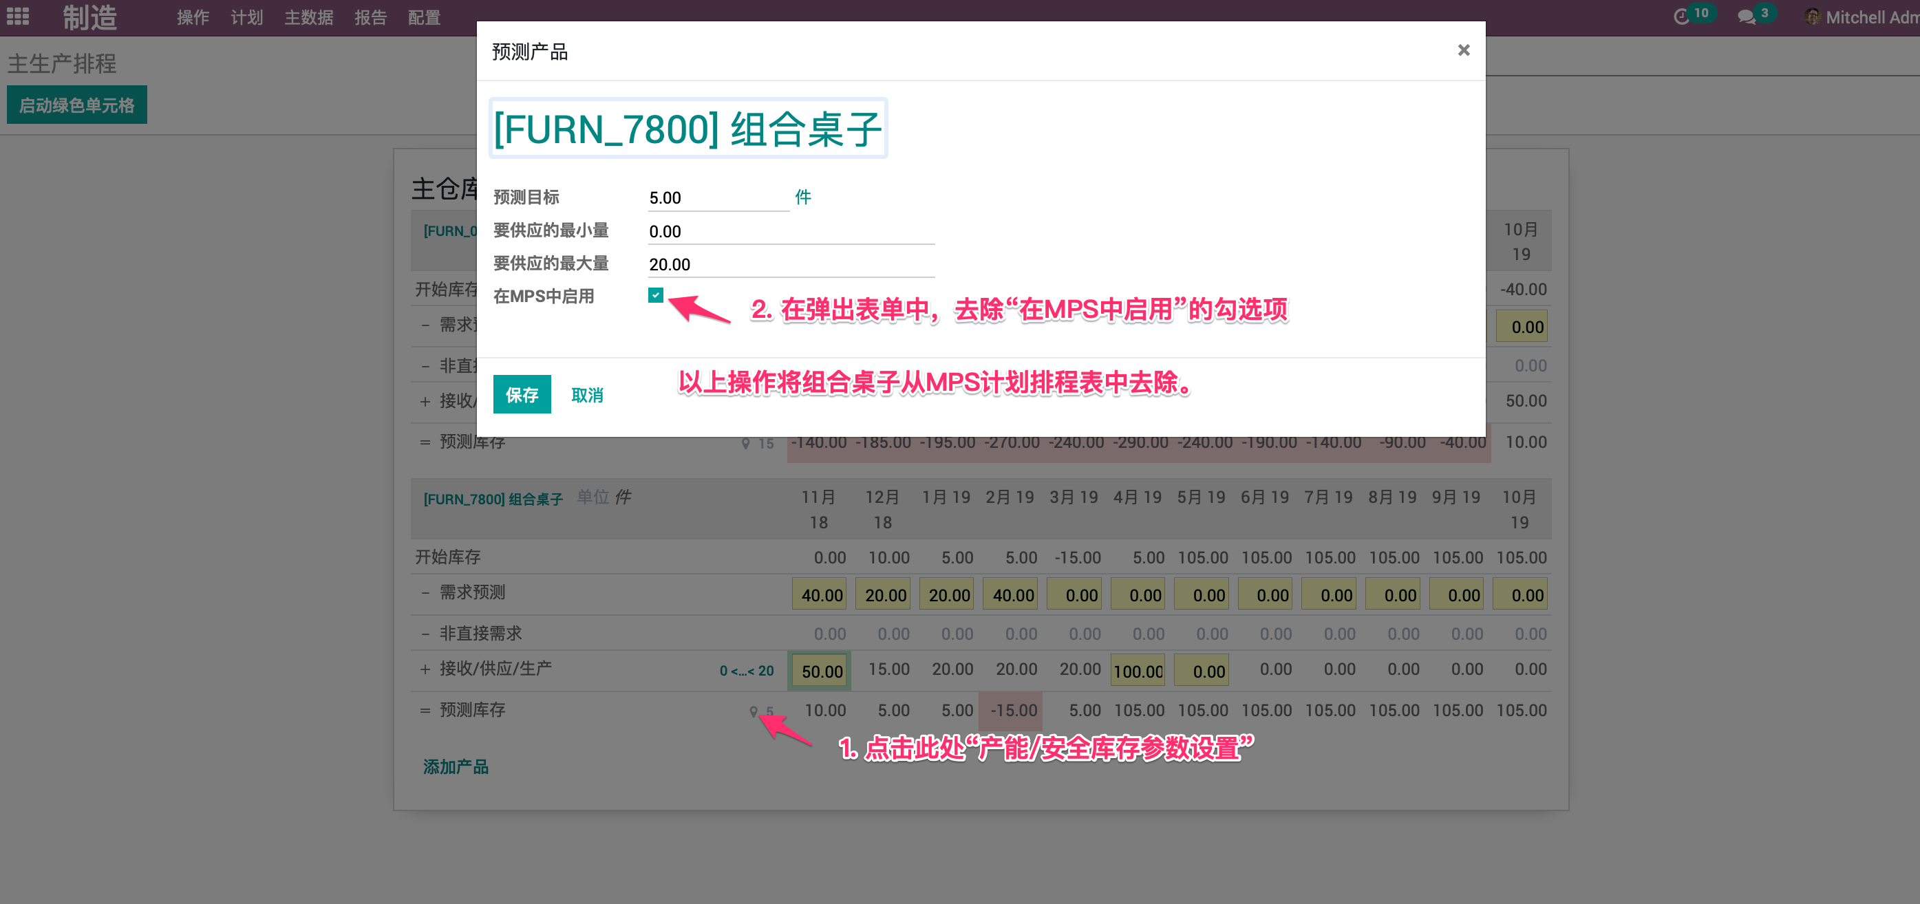Select 组合桌子 需求预测 cell for 3月 19

pyautogui.click(x=1075, y=594)
